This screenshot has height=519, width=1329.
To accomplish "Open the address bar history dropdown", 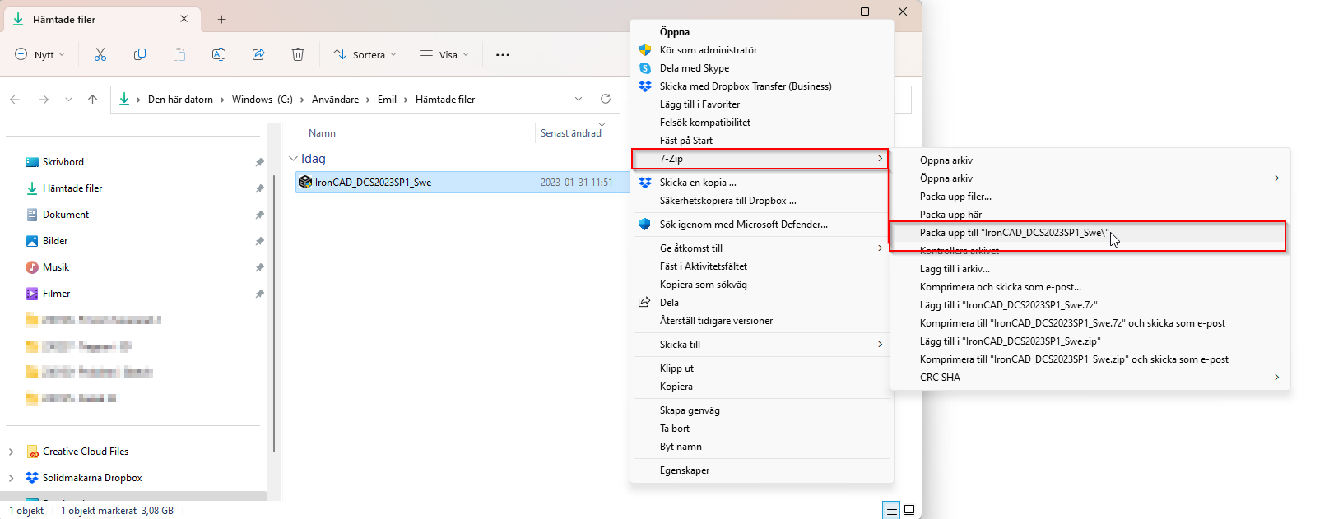I will [579, 99].
